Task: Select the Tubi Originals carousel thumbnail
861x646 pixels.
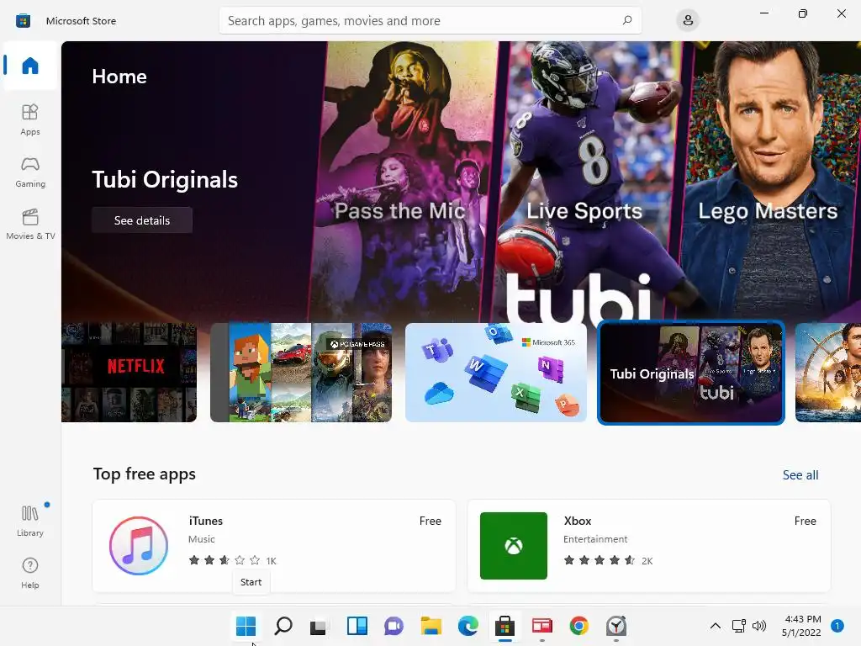Action: [x=691, y=373]
